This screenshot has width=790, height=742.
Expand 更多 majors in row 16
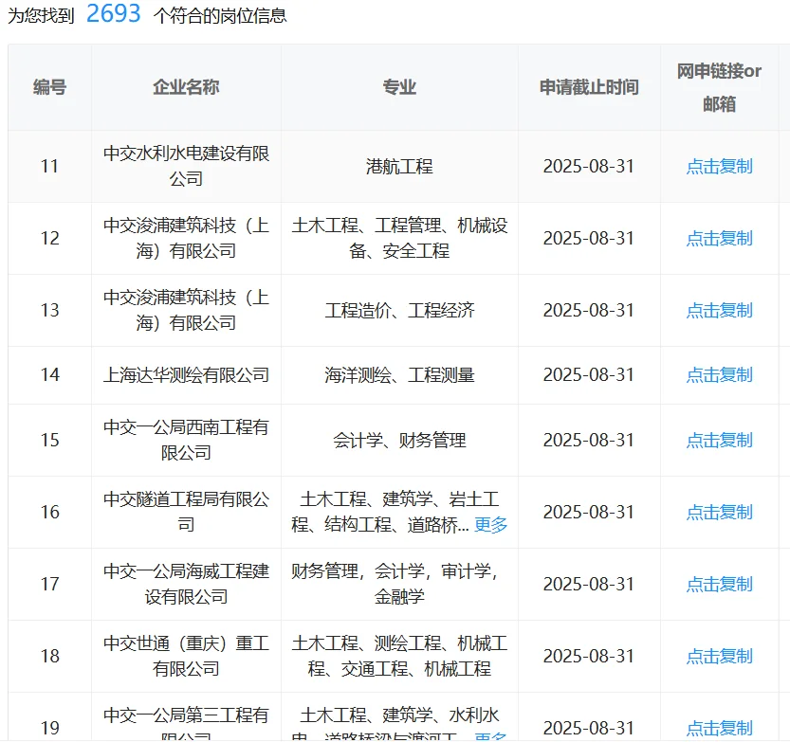coord(490,525)
